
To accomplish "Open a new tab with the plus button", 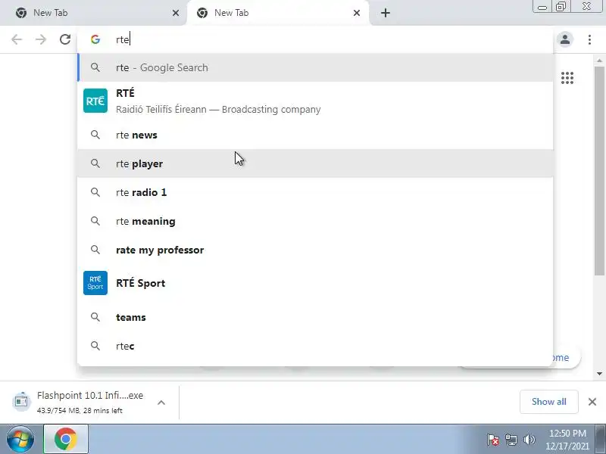I will (x=386, y=13).
